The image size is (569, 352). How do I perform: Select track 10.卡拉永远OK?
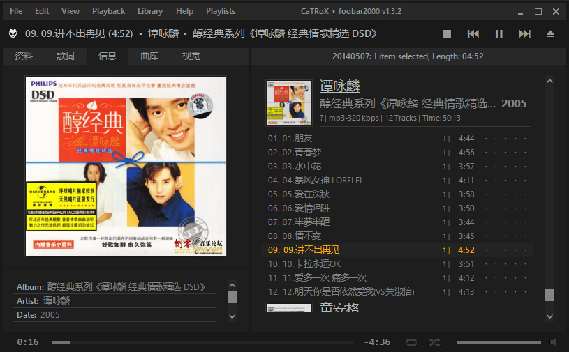(x=397, y=264)
